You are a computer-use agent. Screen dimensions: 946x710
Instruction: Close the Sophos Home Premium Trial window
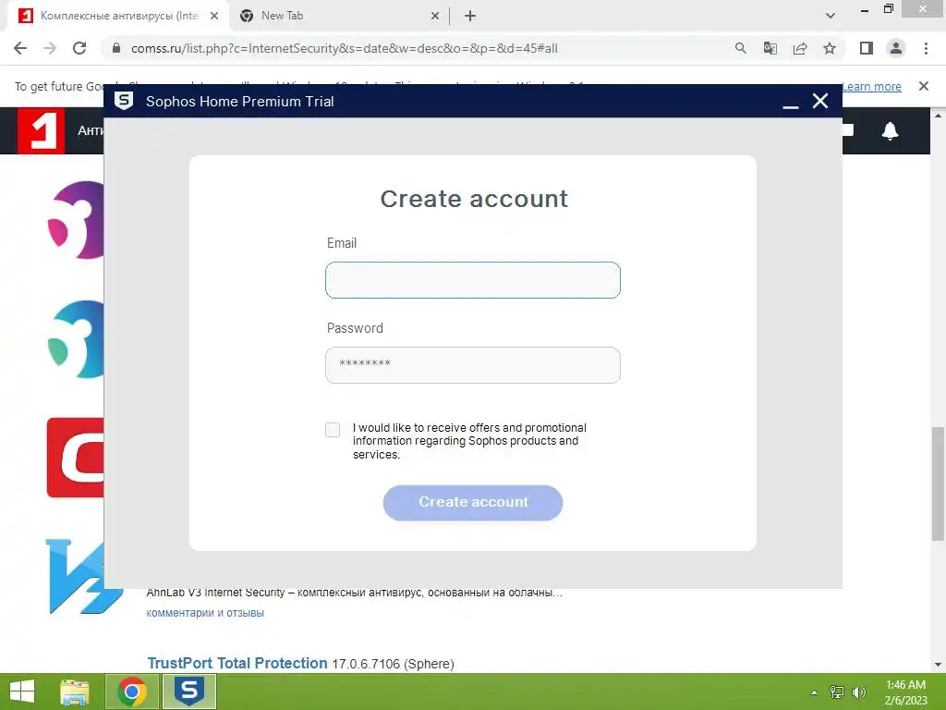click(x=820, y=101)
